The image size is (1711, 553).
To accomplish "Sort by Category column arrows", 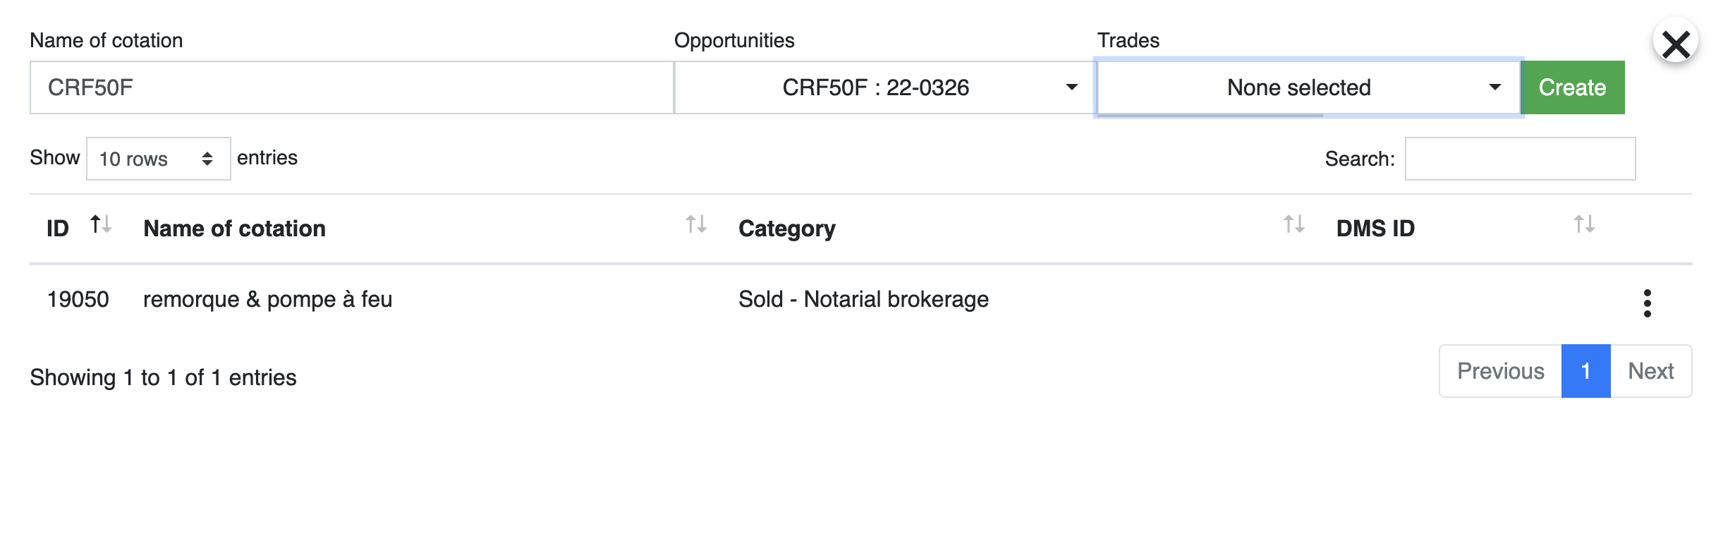I will pos(1293,225).
